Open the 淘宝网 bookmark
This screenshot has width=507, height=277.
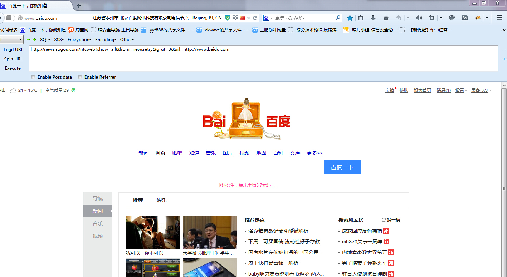[78, 30]
